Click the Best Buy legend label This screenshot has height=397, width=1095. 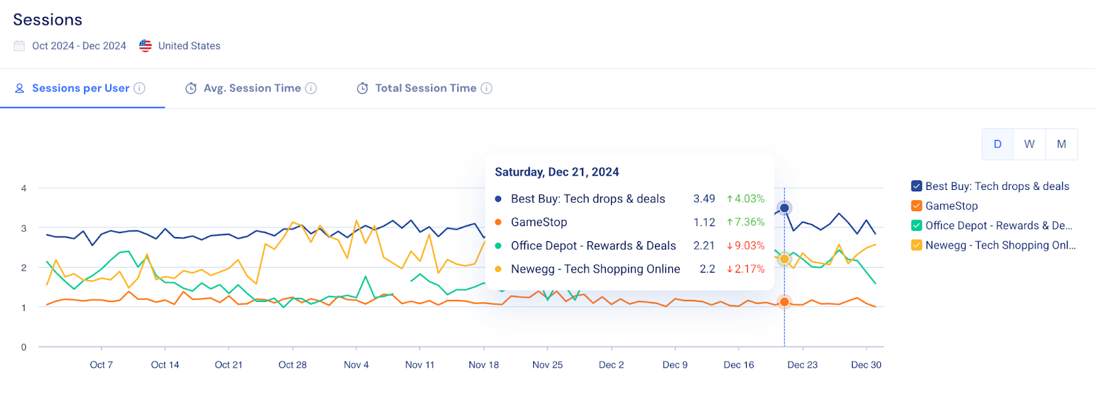tap(997, 186)
